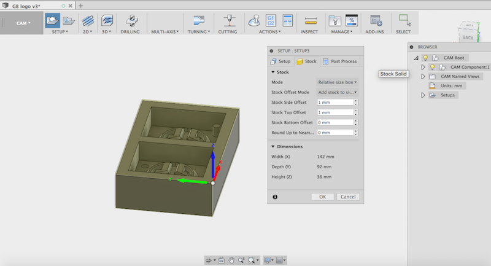Click the Simulate icon in Actions
The height and width of the screenshot is (266, 491).
pos(254,21)
